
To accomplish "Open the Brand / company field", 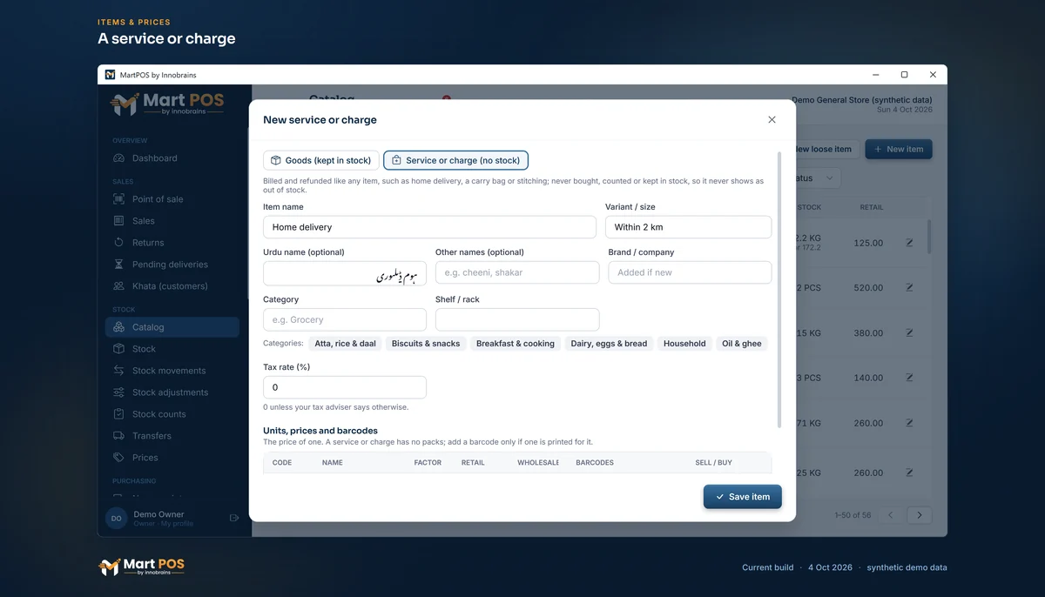I will tap(690, 272).
